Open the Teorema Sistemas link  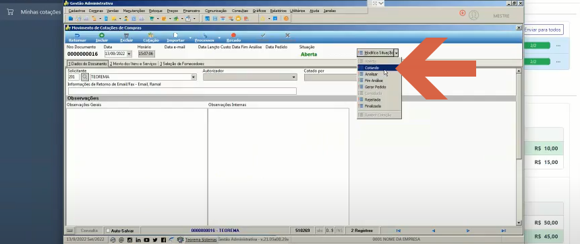click(x=201, y=240)
